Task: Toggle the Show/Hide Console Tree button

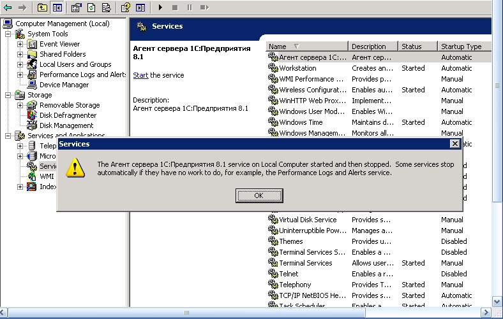Action: point(57,8)
